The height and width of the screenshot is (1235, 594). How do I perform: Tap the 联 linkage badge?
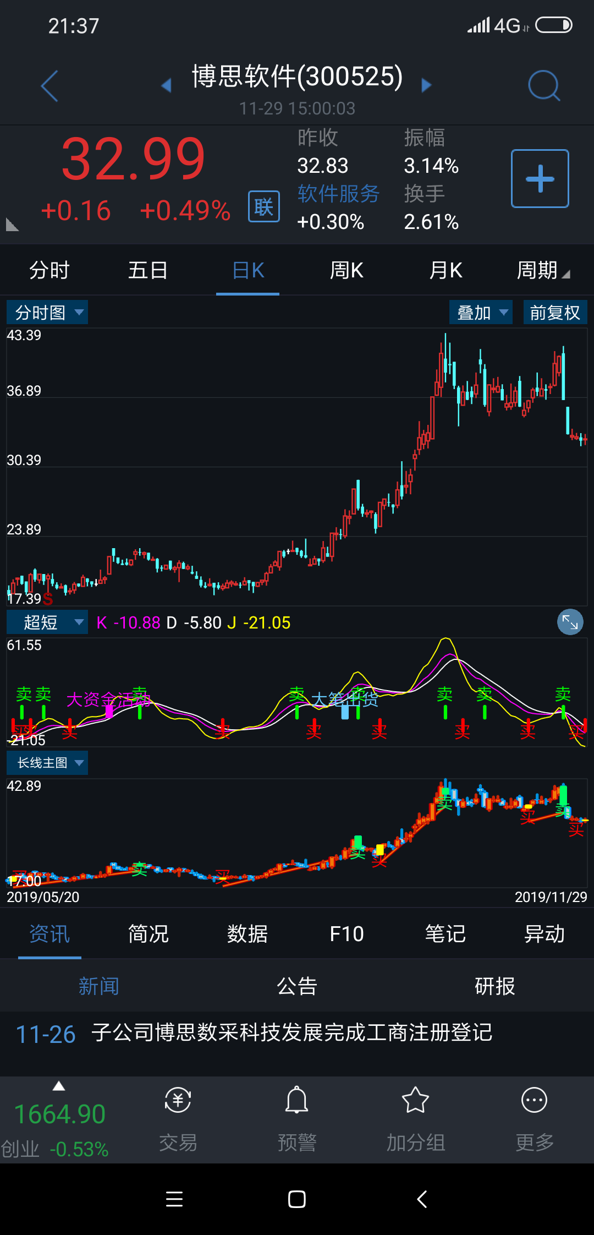coord(264,207)
